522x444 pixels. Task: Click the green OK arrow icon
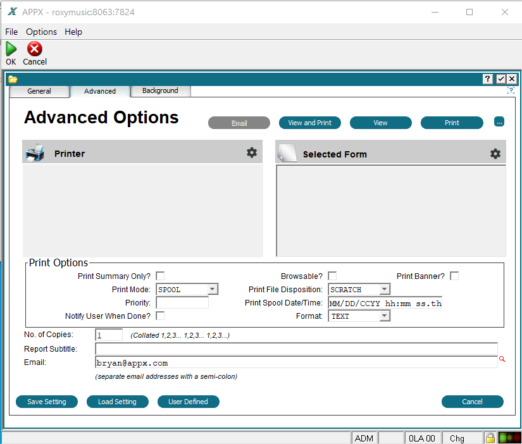[11, 49]
